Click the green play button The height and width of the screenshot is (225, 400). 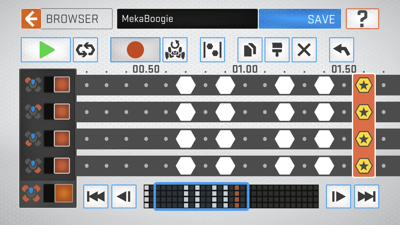coord(46,50)
